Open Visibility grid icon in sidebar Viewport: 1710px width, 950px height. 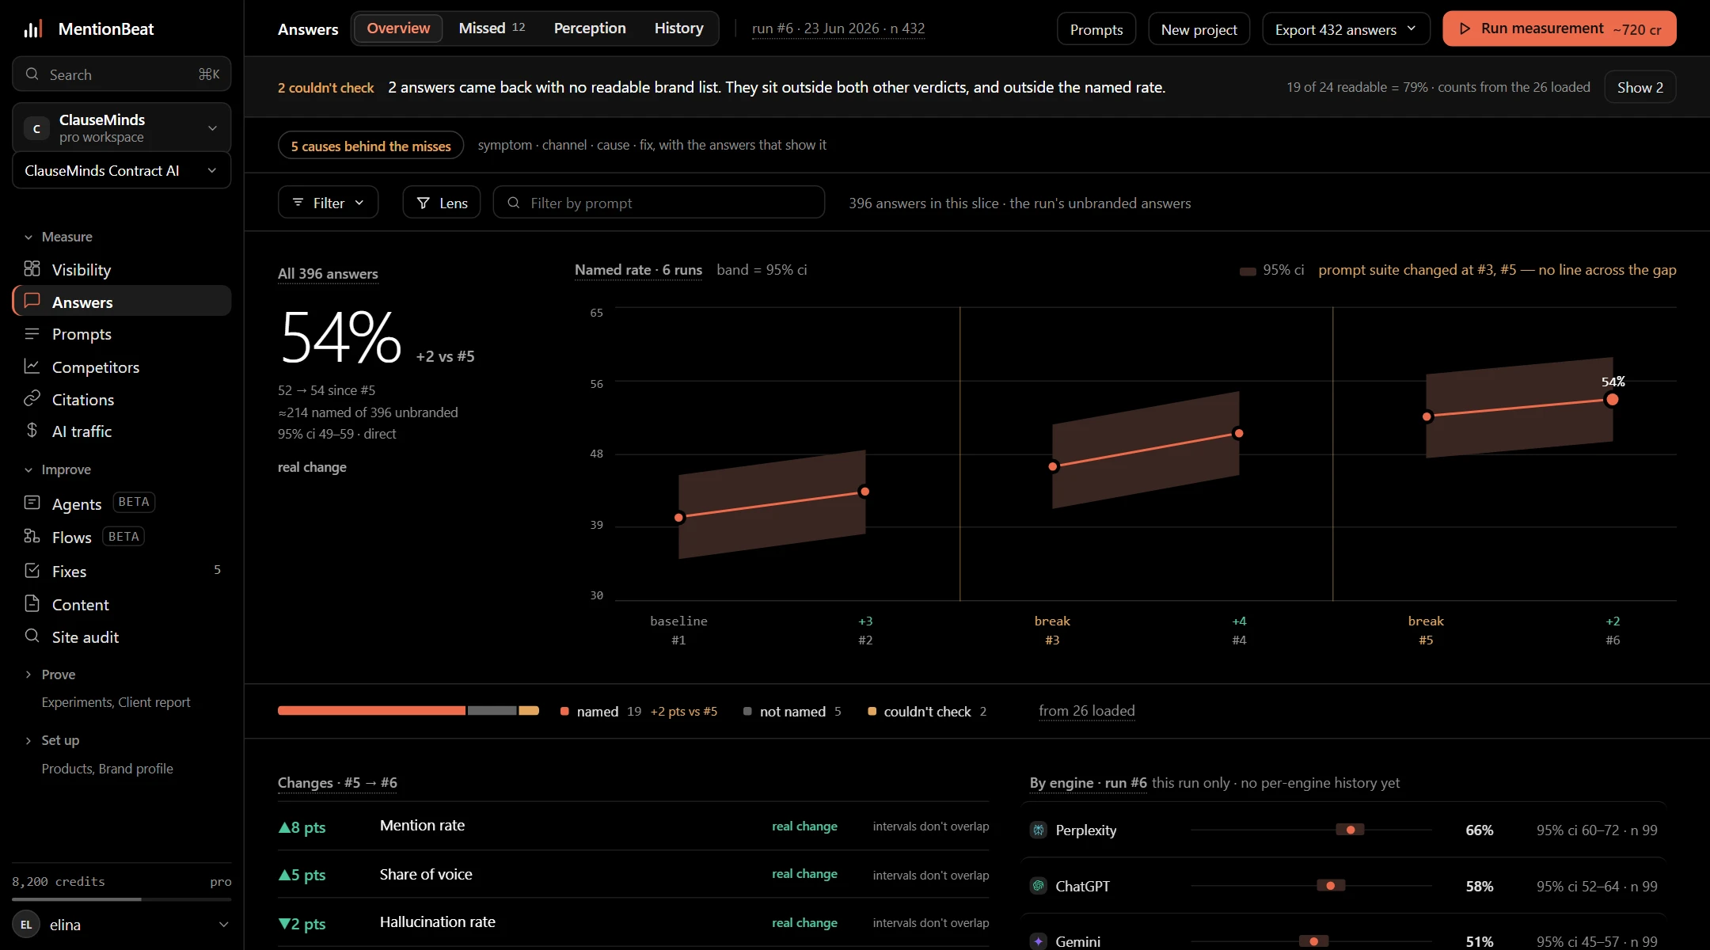tap(32, 269)
